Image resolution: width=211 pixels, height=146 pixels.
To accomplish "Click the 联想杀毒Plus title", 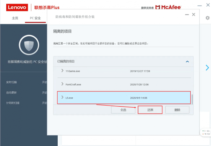I will click(x=47, y=7).
